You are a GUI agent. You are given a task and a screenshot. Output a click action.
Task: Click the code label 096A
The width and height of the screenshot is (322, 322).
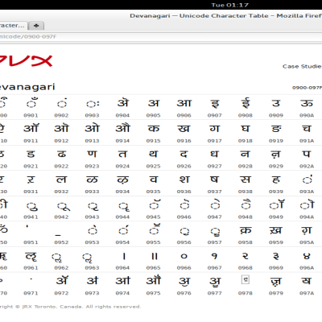click(307, 268)
